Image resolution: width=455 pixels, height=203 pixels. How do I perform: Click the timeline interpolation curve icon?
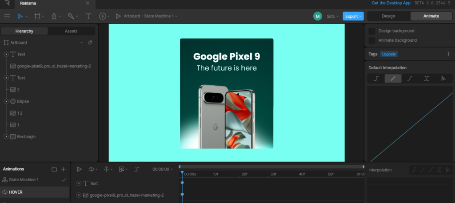pos(137,169)
